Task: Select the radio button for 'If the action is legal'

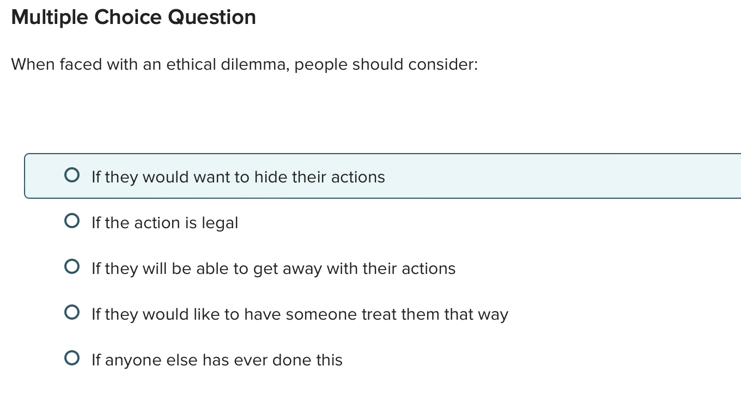Action: click(71, 221)
